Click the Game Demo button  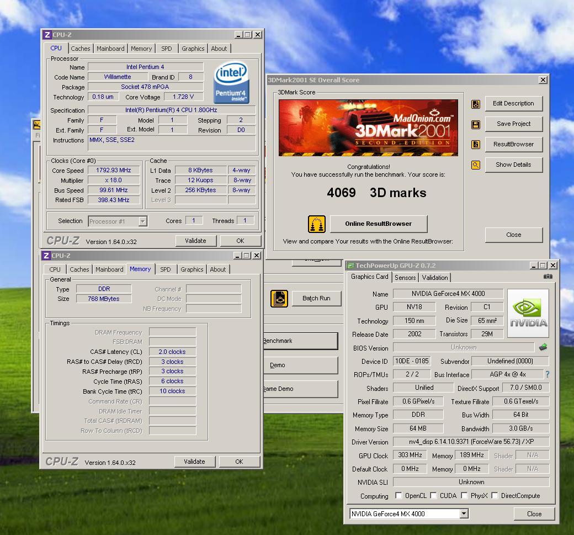point(300,389)
